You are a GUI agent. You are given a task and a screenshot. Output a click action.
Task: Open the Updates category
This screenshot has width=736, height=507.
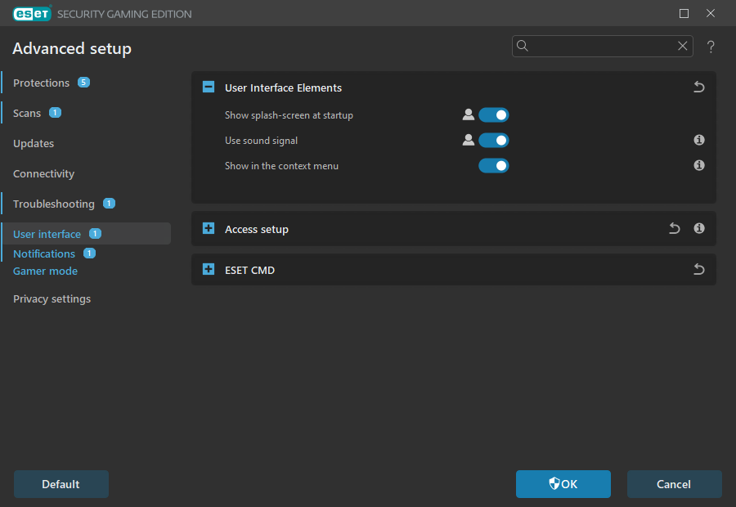[x=34, y=143]
